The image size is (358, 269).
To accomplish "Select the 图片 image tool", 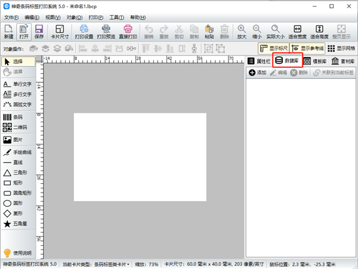I will (13, 140).
